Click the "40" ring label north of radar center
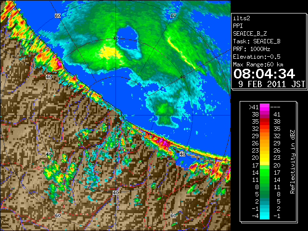Image resolution: width=308 pixels, height=231 pixels. (115, 38)
